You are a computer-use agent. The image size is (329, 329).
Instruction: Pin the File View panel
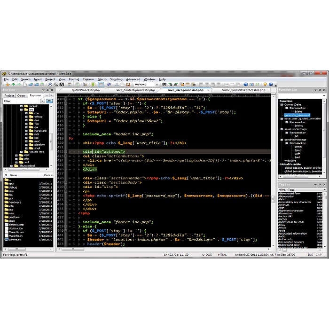[x=47, y=90]
